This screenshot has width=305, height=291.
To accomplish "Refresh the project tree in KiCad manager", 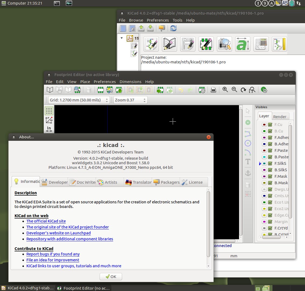I will (173, 28).
